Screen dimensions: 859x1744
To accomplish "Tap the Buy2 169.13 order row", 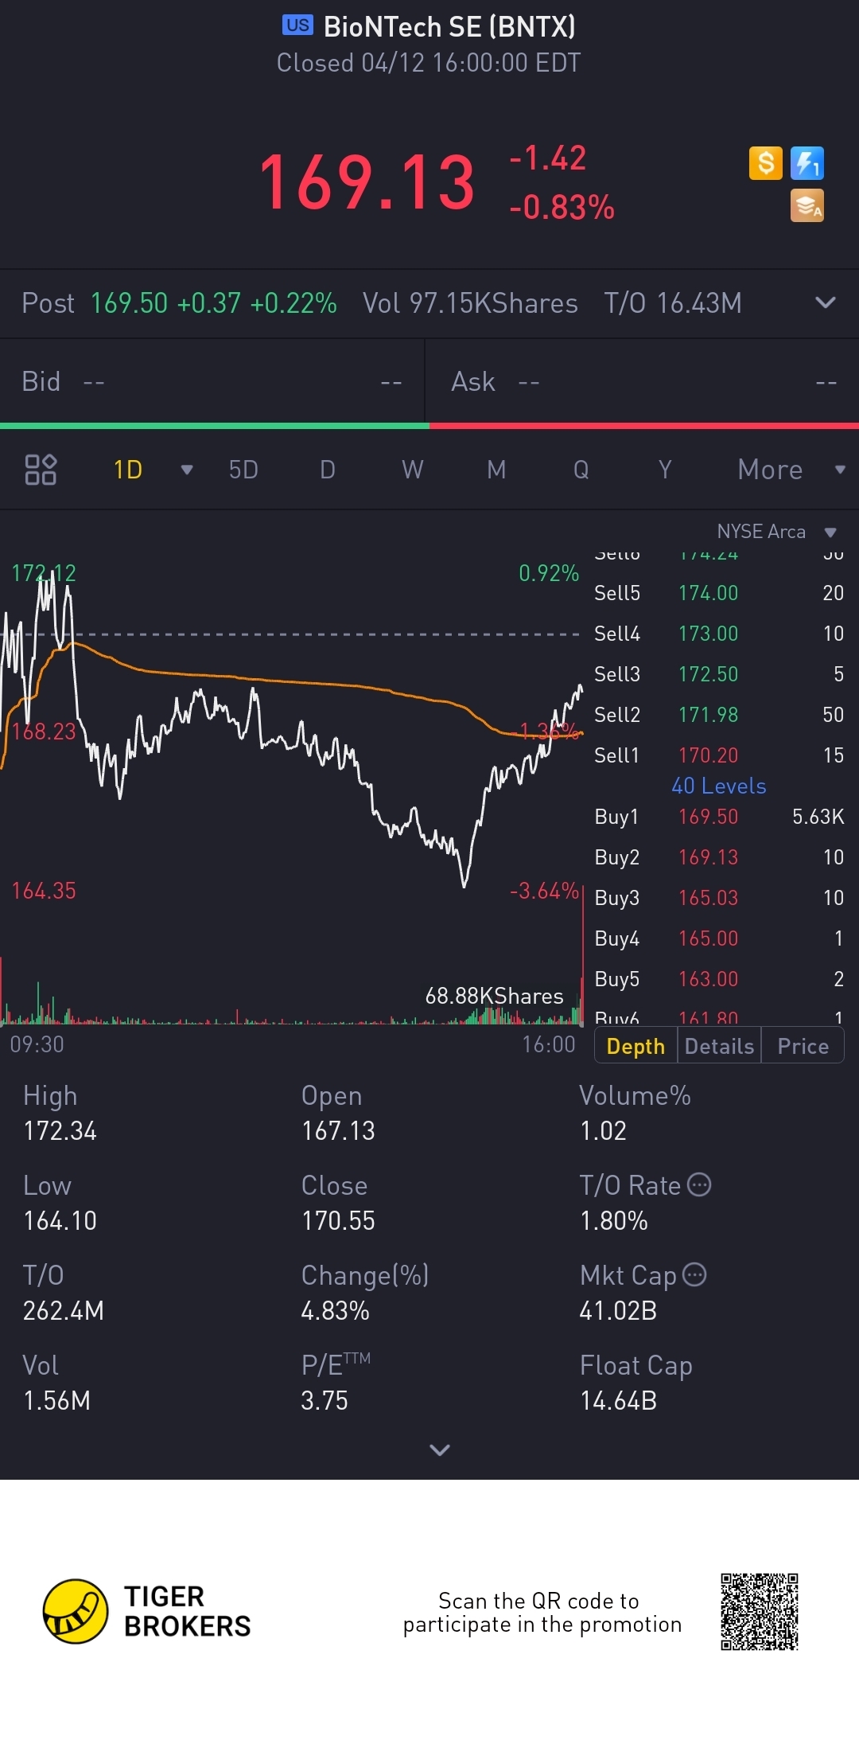I will 719,857.
